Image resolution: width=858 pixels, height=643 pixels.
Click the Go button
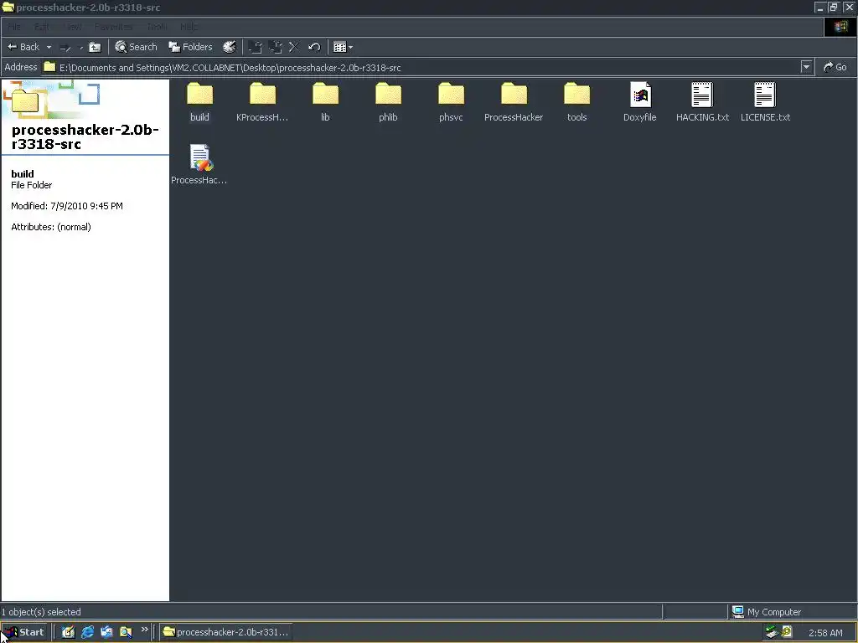coord(835,67)
